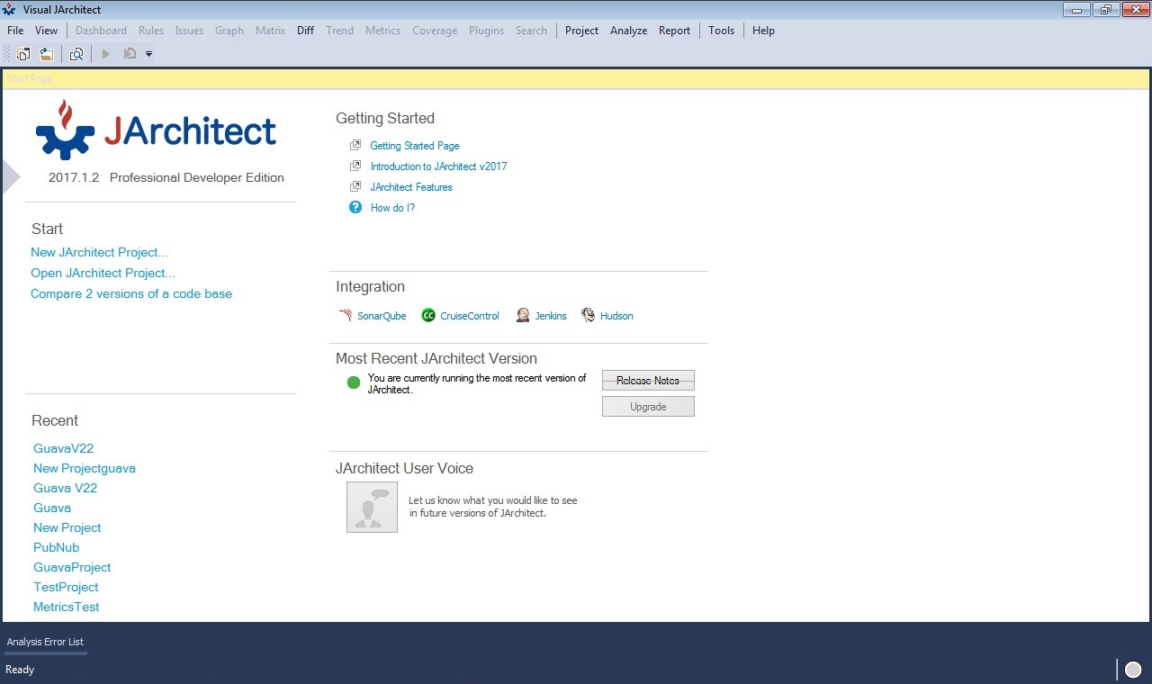Image resolution: width=1152 pixels, height=684 pixels.
Task: Open the CruiseControl integration link
Action: click(470, 316)
